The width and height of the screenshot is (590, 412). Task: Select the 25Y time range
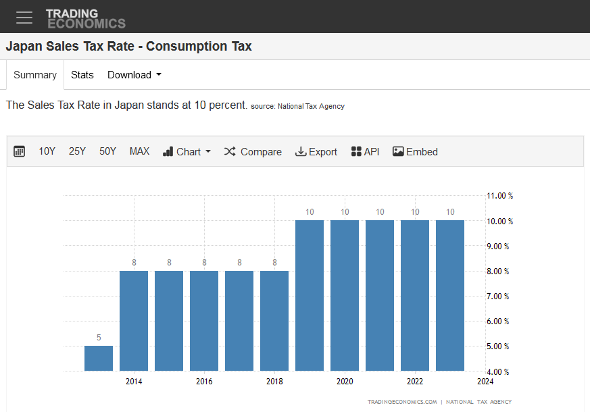tap(77, 151)
